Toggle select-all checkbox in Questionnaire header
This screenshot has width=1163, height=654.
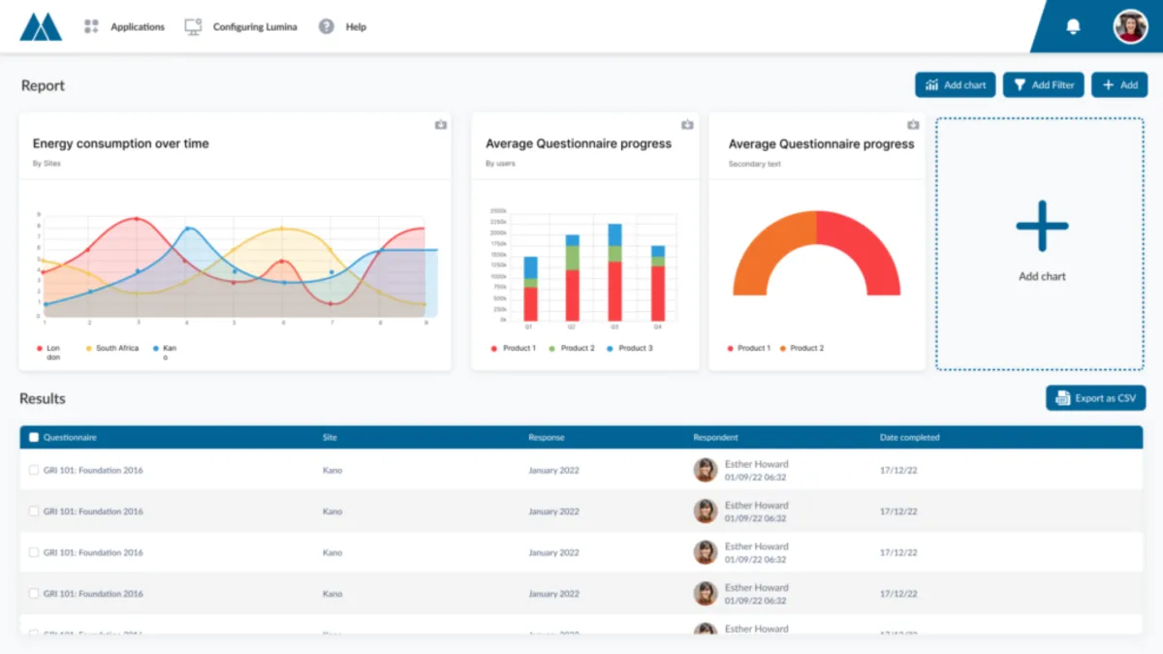(x=34, y=438)
